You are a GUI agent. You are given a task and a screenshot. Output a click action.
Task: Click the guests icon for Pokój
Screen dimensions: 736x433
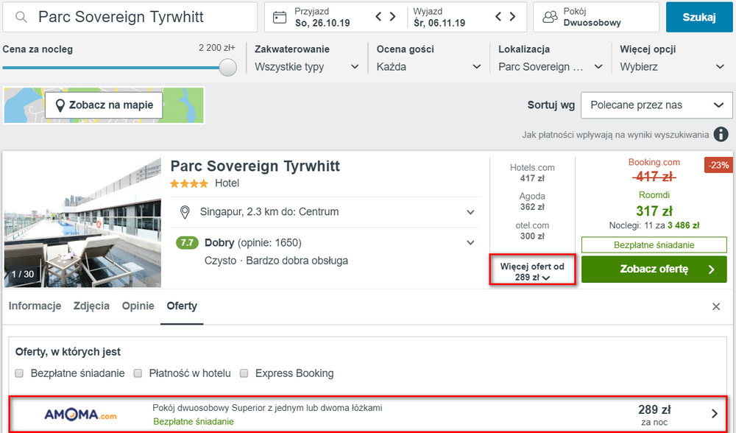coord(550,17)
